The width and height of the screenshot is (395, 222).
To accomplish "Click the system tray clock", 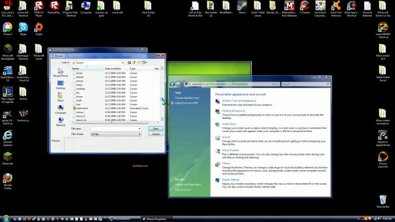I will tap(387, 219).
